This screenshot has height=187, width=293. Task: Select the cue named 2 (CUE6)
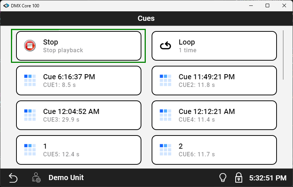coord(214,150)
